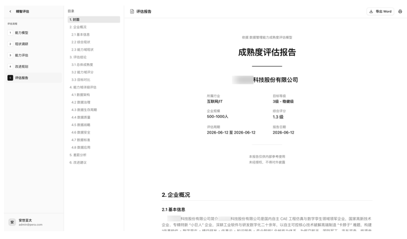Click the industry value 互联网/IT
Viewport: 407px width, 239px height.
point(215,101)
